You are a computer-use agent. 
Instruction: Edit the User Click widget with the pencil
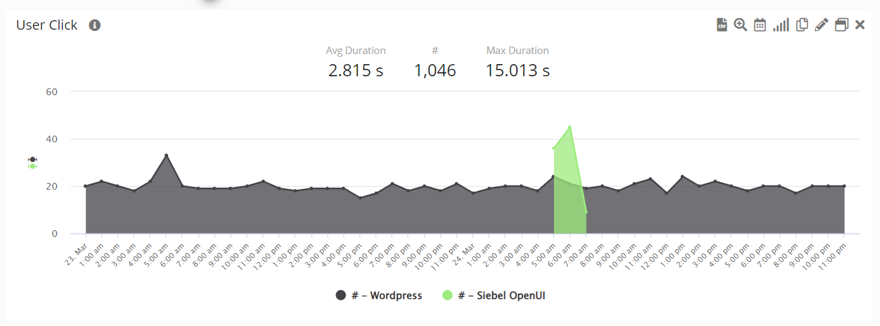(x=821, y=25)
